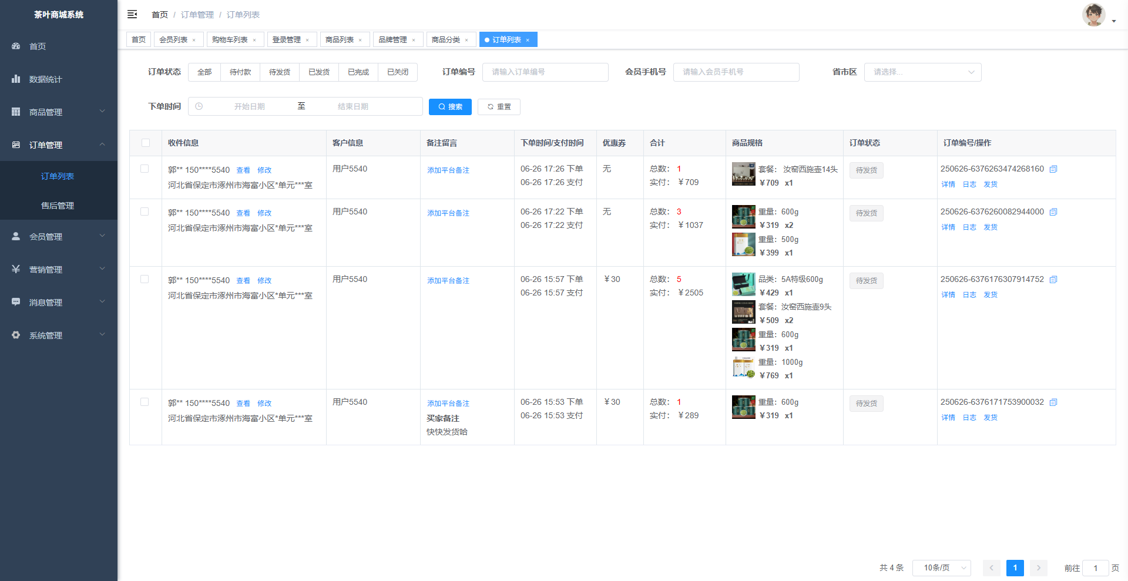The height and width of the screenshot is (581, 1128).
Task: Open the 省市区 region dropdown
Action: coord(922,72)
